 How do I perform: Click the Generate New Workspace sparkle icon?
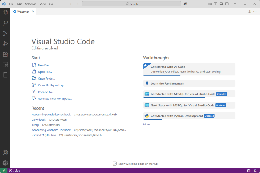tap(34, 98)
